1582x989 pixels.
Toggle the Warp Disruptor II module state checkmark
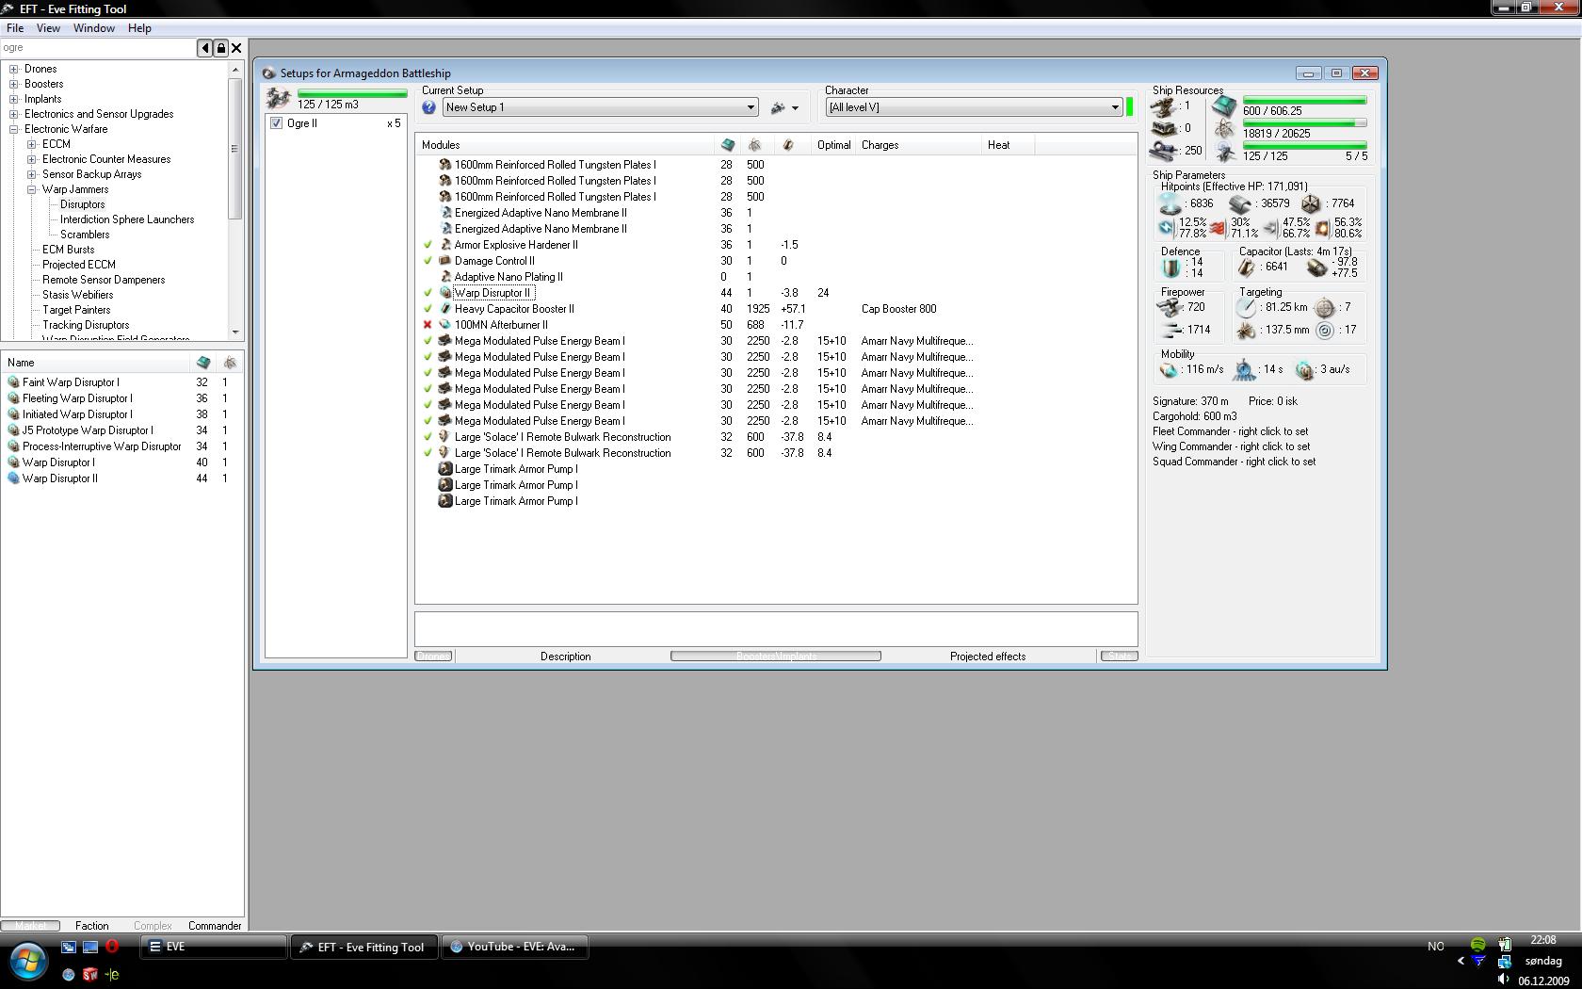click(x=428, y=293)
